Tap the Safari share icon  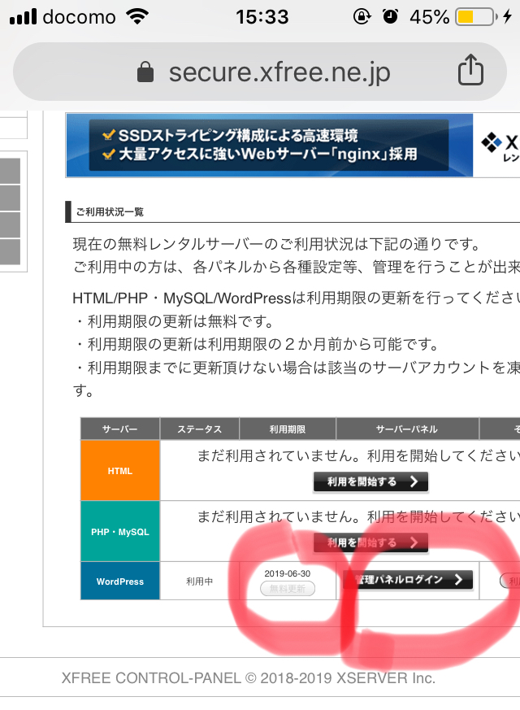pos(470,70)
